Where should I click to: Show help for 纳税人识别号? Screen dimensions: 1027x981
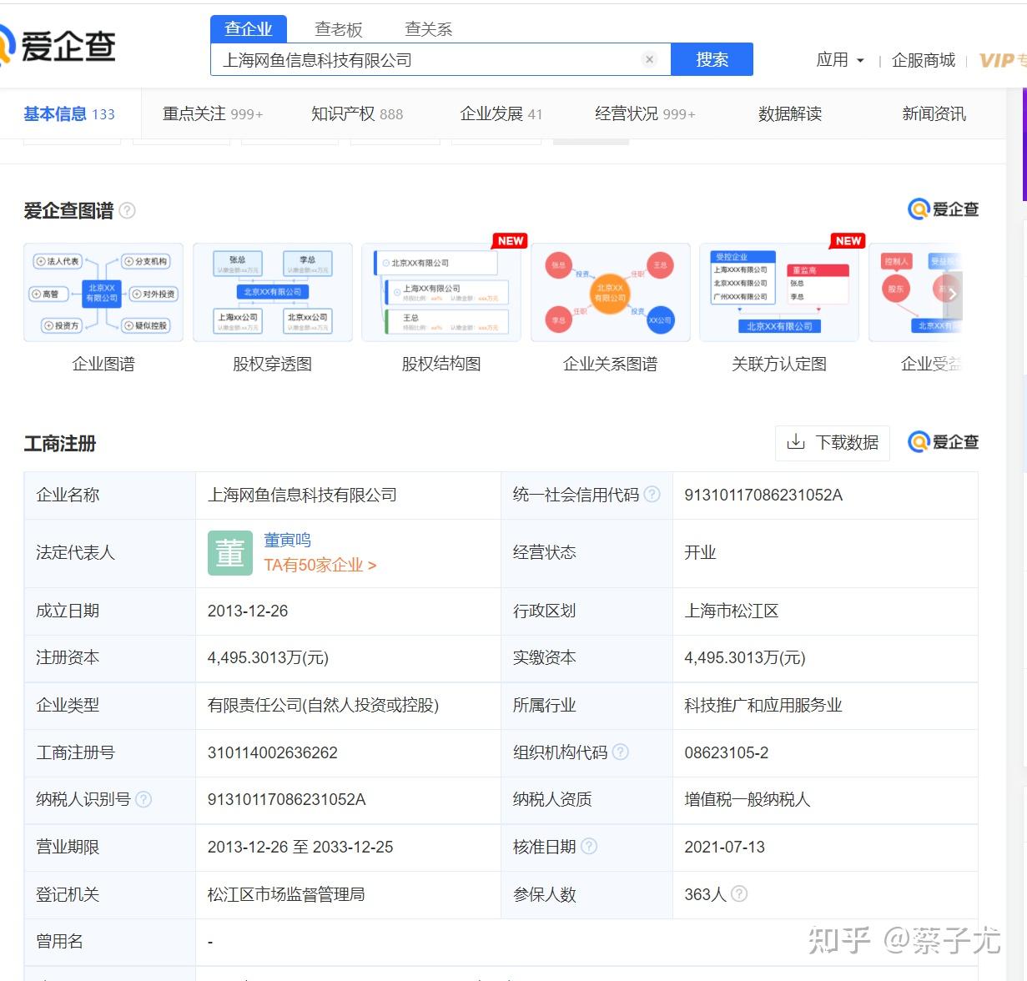click(143, 799)
